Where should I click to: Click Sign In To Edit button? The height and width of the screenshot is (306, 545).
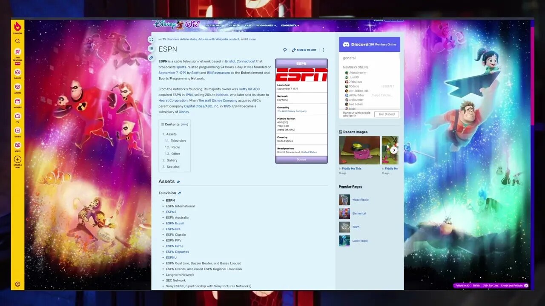click(304, 50)
